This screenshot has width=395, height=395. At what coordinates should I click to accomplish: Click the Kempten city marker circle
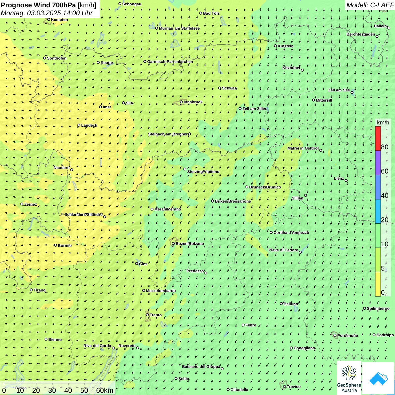[x=49, y=19]
